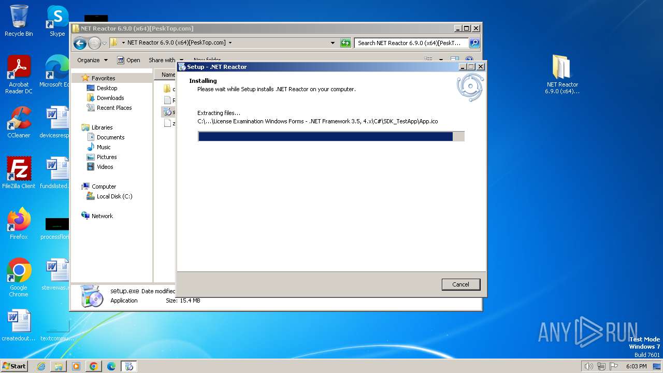Launch Google Chrome from desktop

(19, 278)
